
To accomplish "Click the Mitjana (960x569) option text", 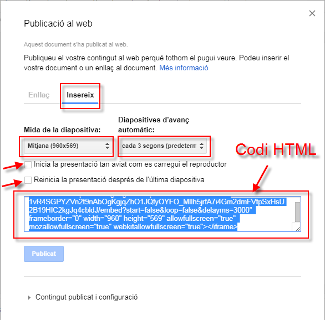I will point(53,146).
